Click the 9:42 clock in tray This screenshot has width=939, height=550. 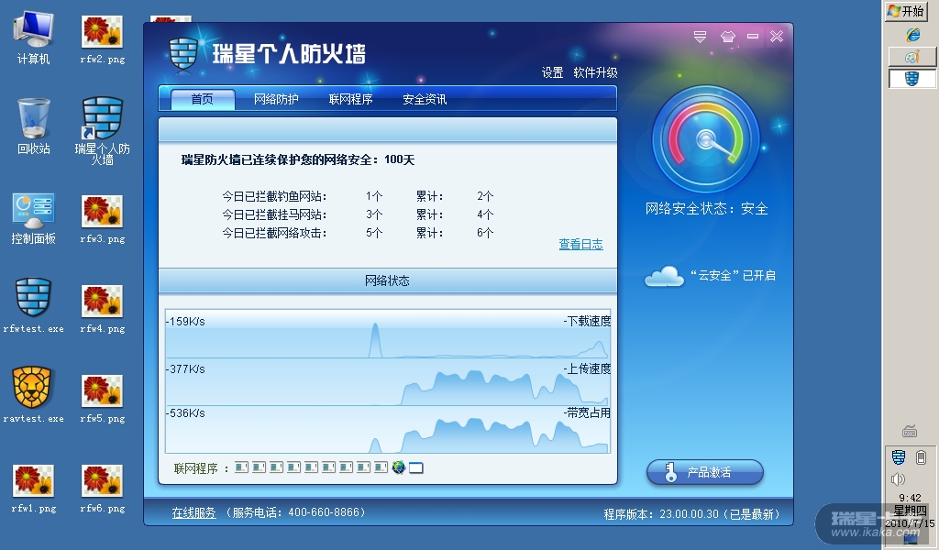tap(910, 498)
